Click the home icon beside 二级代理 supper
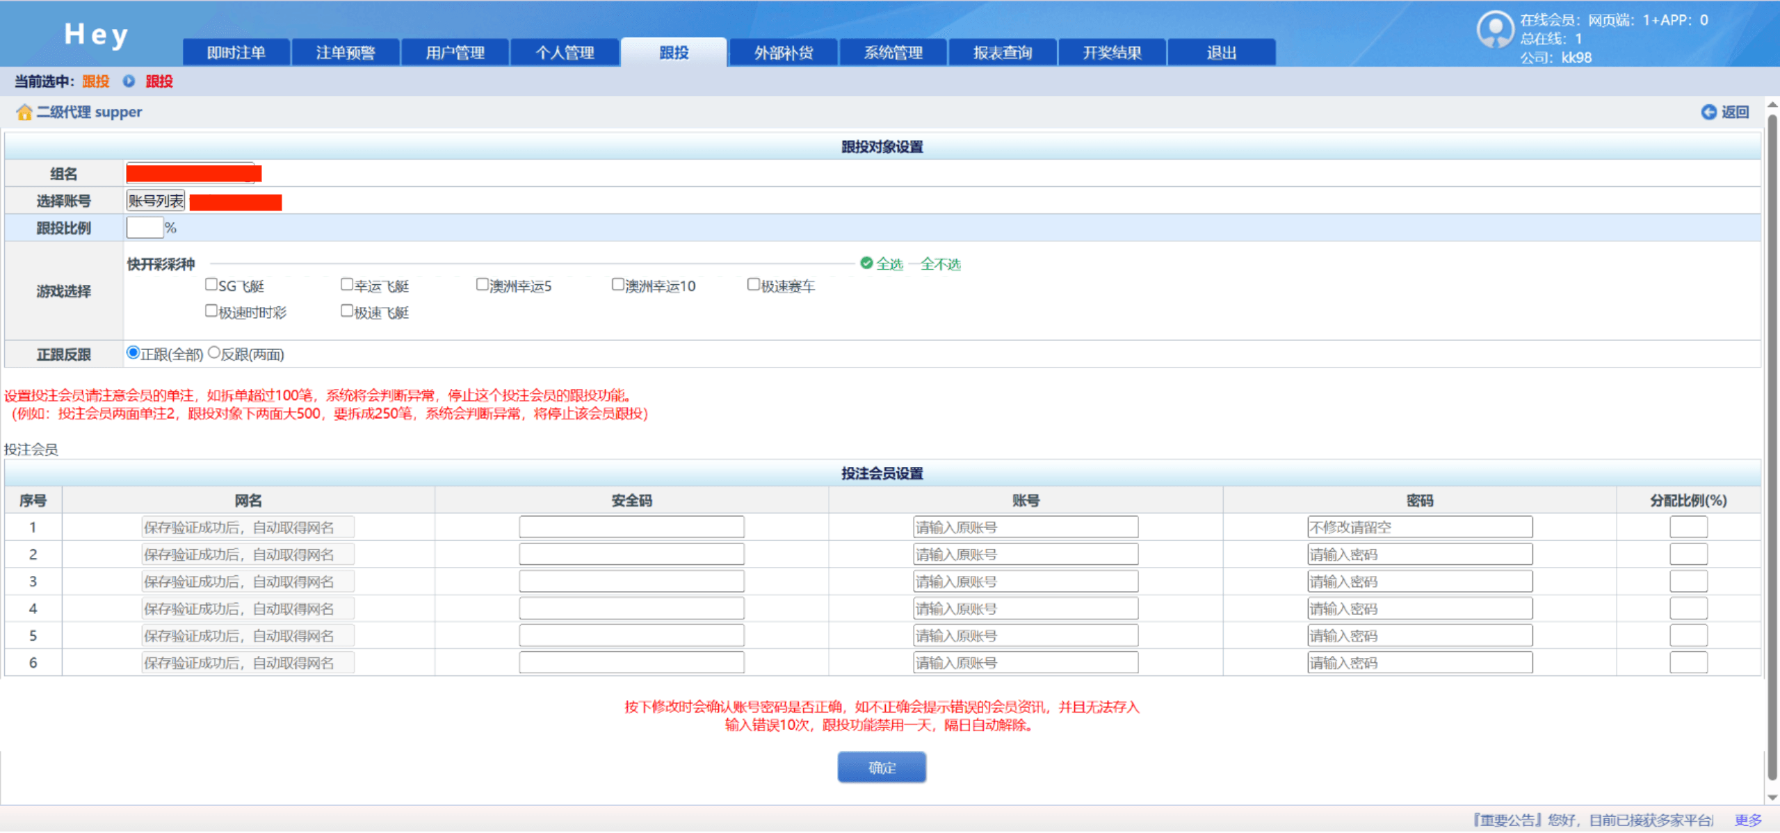 [24, 113]
